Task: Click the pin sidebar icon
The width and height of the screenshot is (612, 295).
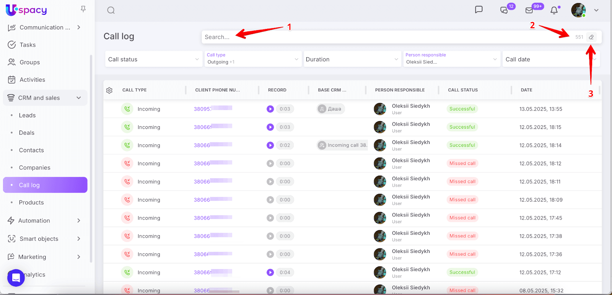Action: click(83, 9)
